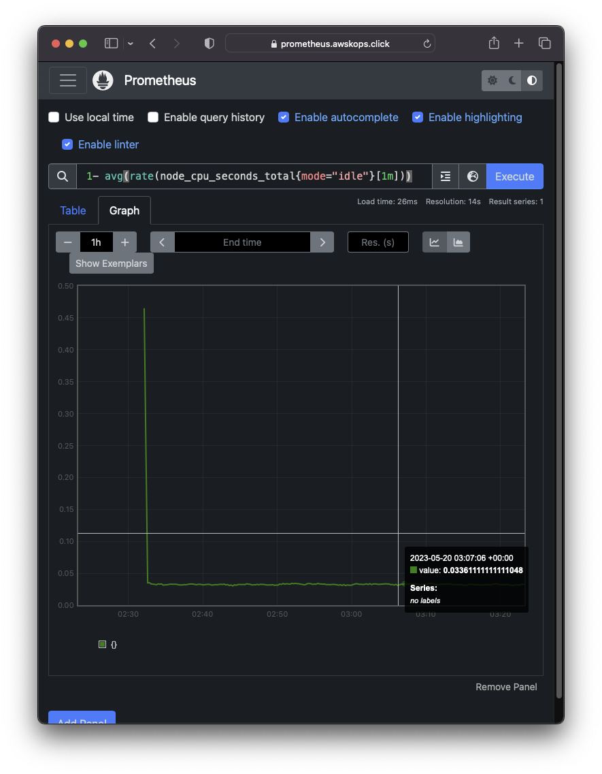Toggle the green {} legend series swatch

coord(102,644)
